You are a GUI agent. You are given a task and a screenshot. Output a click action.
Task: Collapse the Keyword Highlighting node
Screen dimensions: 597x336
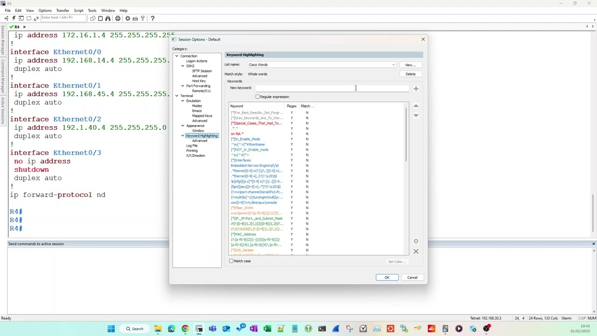click(183, 136)
